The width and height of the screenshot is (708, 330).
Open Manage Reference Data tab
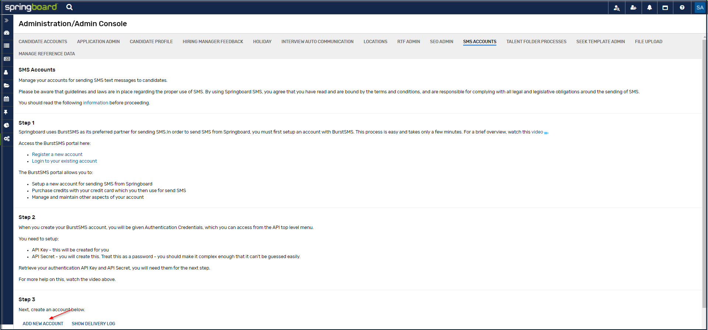point(47,54)
